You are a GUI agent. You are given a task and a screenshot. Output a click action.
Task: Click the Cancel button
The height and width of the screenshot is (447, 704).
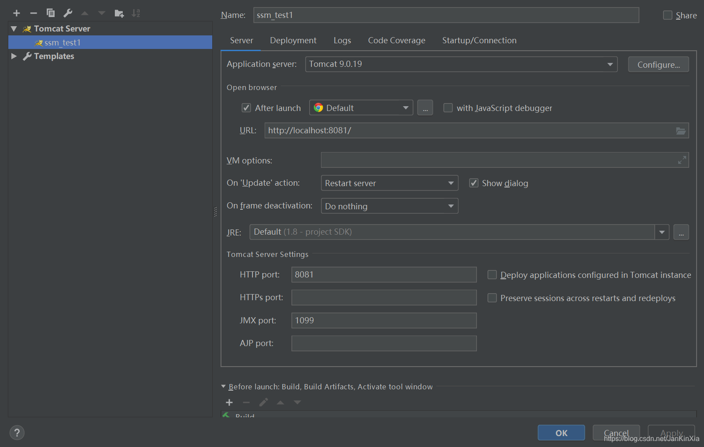616,433
